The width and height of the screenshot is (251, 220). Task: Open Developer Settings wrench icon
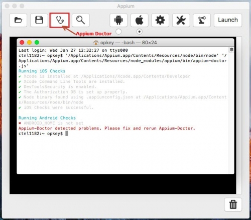pos(181,20)
